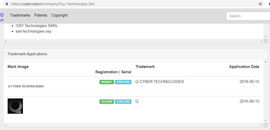Click the Search input field
Screen dimensions: 270x130
pos(248,16)
